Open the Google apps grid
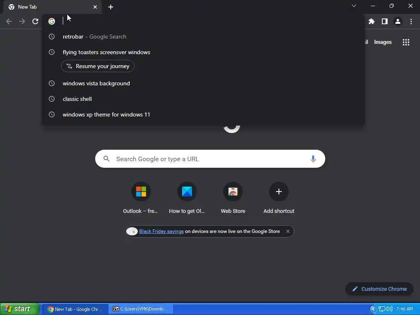The height and width of the screenshot is (315, 420). tap(406, 42)
